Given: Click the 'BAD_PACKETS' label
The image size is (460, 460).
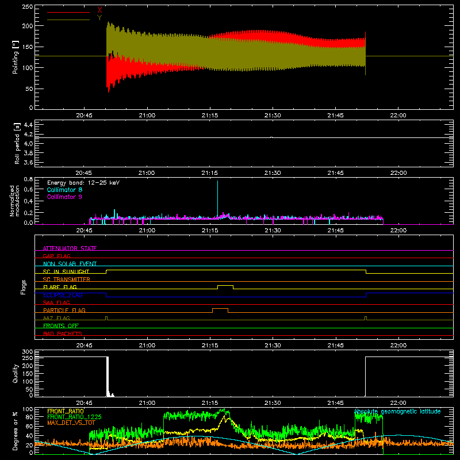Looking at the screenshot, I should 63,333.
